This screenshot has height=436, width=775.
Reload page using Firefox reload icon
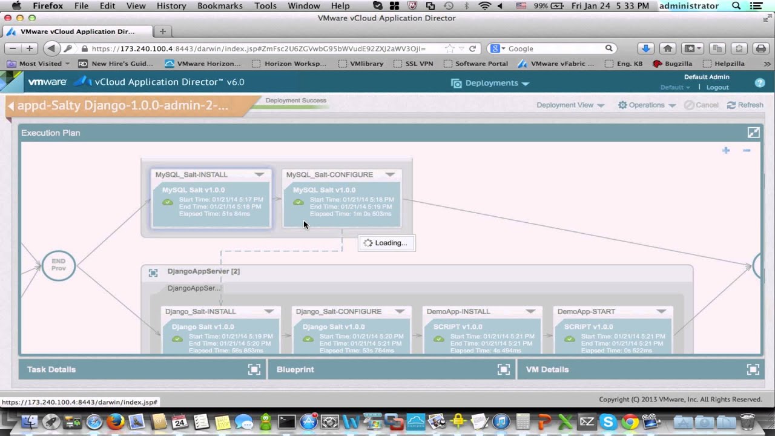(x=472, y=48)
